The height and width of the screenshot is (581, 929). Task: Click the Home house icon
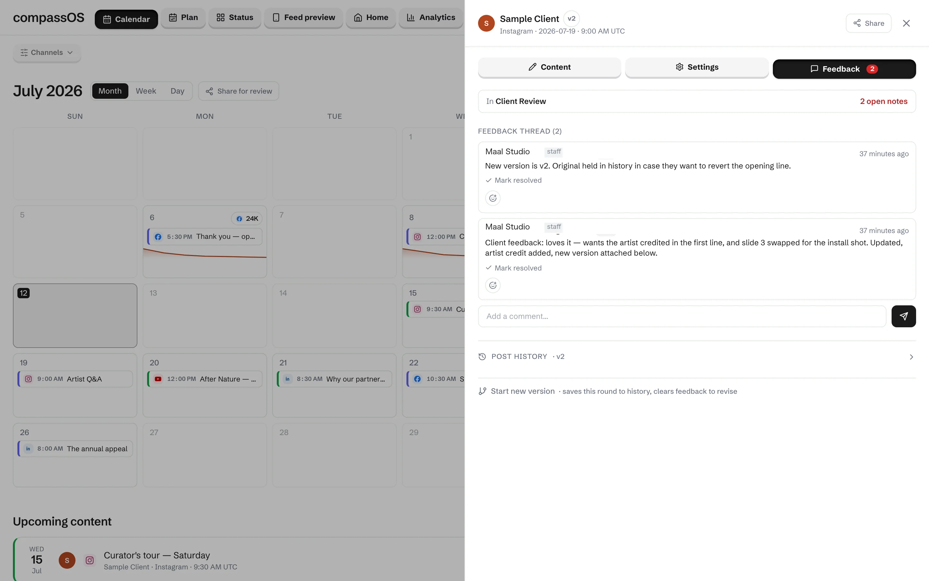358,18
